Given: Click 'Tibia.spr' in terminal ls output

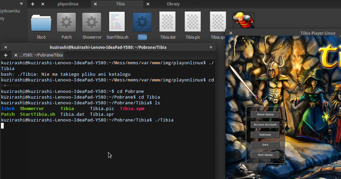Looking at the screenshot, I should tap(102, 114).
